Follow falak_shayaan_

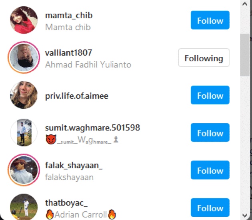point(210,170)
